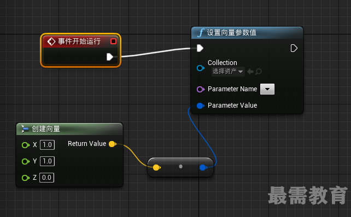This screenshot has width=351, height=217.
Task: Click the Y value field showing 1.0
Action: click(47, 161)
